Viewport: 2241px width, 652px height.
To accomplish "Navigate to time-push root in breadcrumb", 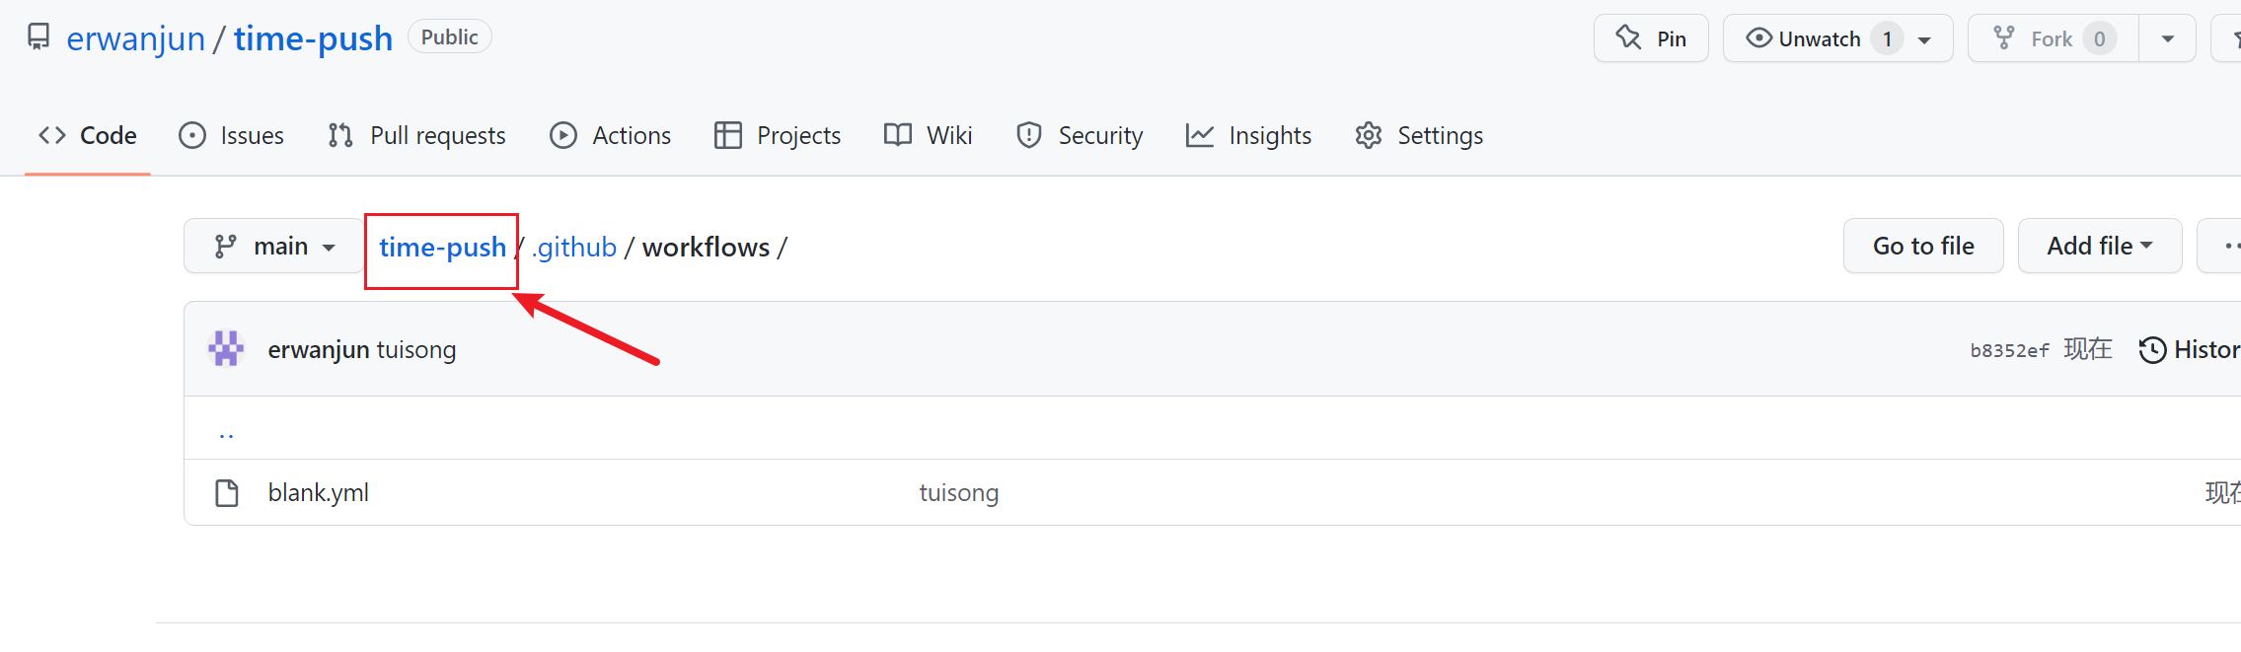I will [442, 247].
